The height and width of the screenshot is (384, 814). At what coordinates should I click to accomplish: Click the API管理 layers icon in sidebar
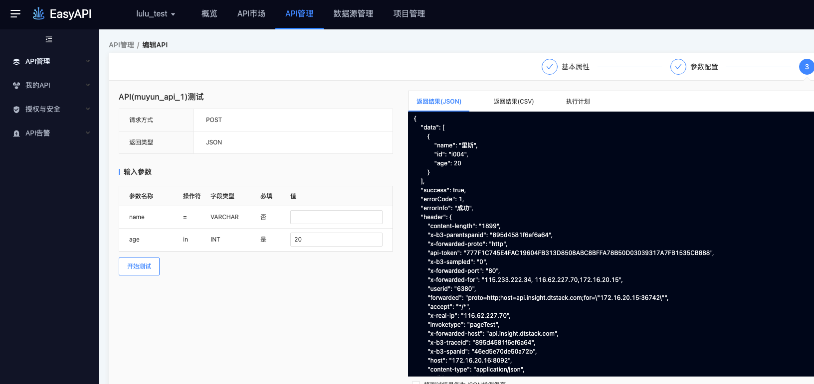tap(16, 62)
